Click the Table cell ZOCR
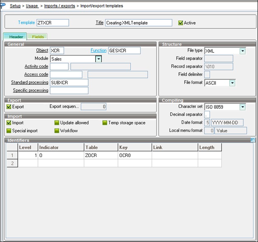Screen dimensions: 258x242 tap(101, 155)
